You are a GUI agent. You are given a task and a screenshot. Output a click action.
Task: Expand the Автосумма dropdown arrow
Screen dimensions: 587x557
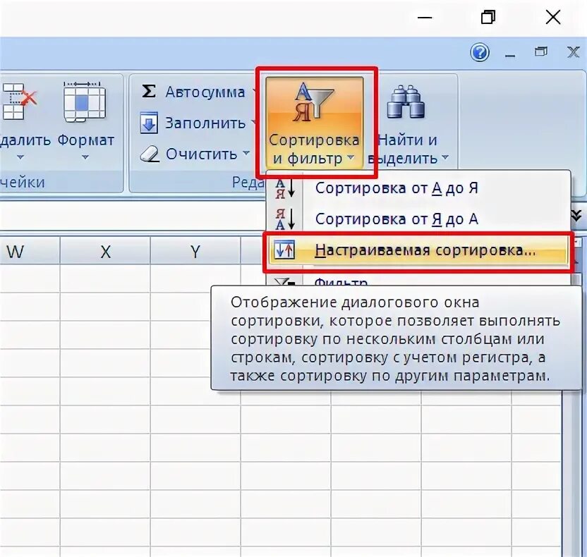(254, 91)
